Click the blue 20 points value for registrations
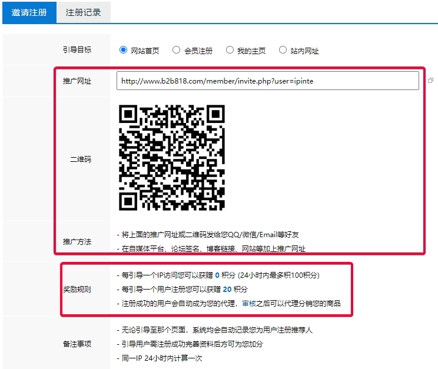The width and height of the screenshot is (438, 369). (x=227, y=290)
